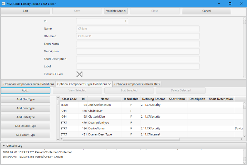This screenshot has height=165, width=247.
Task: Select Add DateType option
Action: tap(25, 117)
